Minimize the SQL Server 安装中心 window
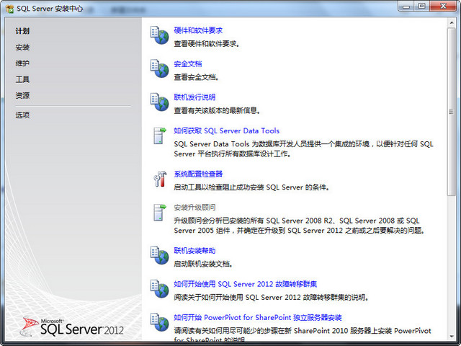Image resolution: width=461 pixels, height=346 pixels. (x=406, y=6)
